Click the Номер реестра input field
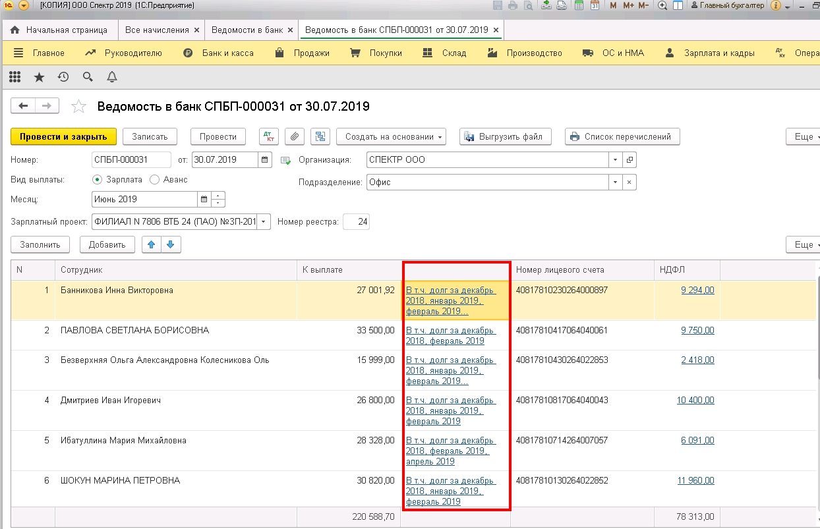Screen dimensions: 820x529 tap(357, 222)
